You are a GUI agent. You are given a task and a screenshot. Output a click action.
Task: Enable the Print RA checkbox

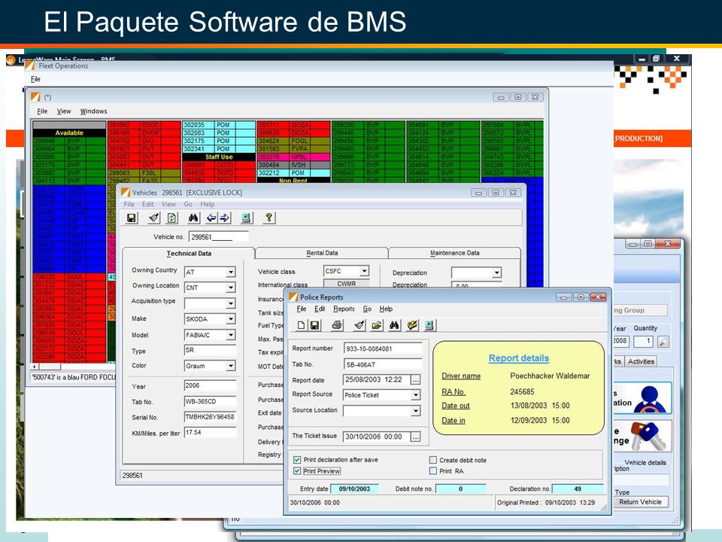[x=433, y=470]
